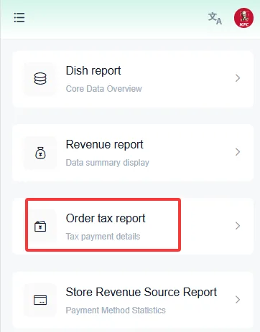
Task: Open the hamburger list menu icon
Action: click(x=19, y=18)
